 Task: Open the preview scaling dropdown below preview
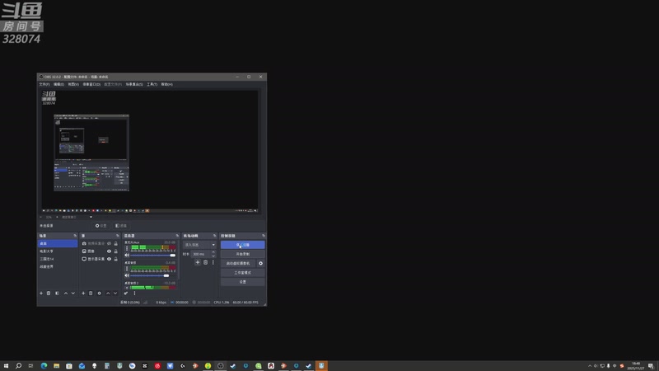point(77,217)
